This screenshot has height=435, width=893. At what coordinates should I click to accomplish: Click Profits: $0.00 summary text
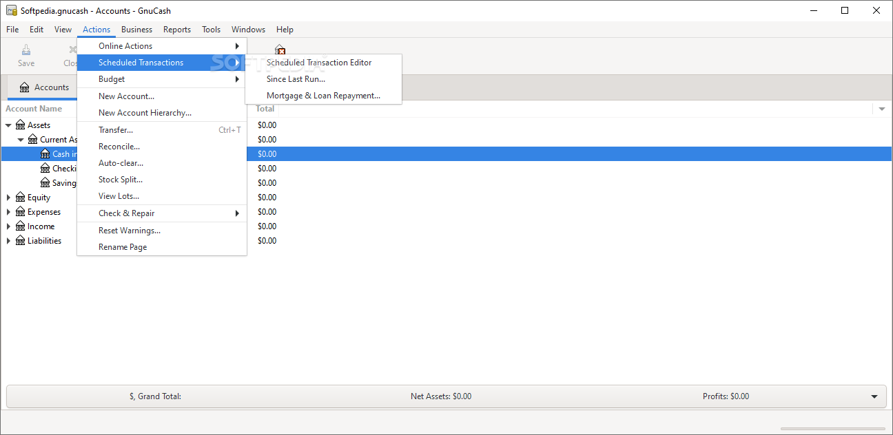coord(726,396)
